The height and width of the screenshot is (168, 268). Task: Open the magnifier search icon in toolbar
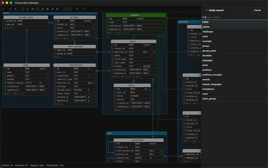pyautogui.click(x=77, y=9)
